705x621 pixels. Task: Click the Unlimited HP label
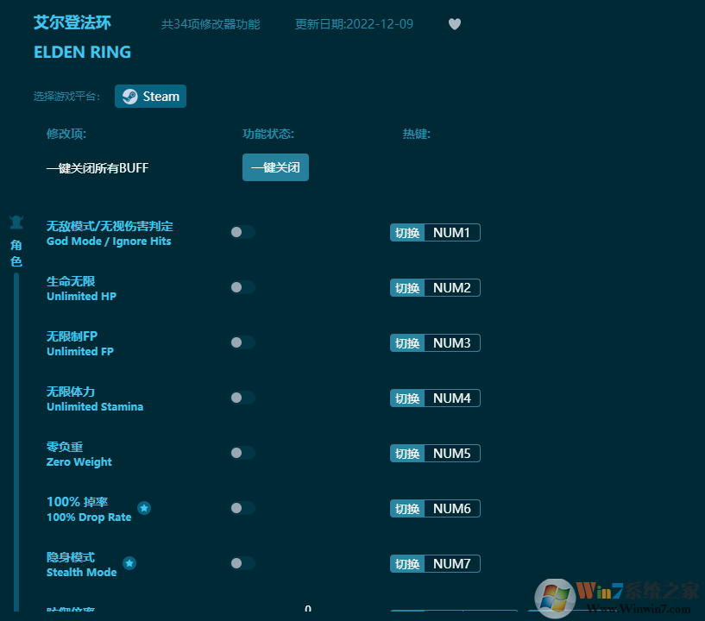81,297
